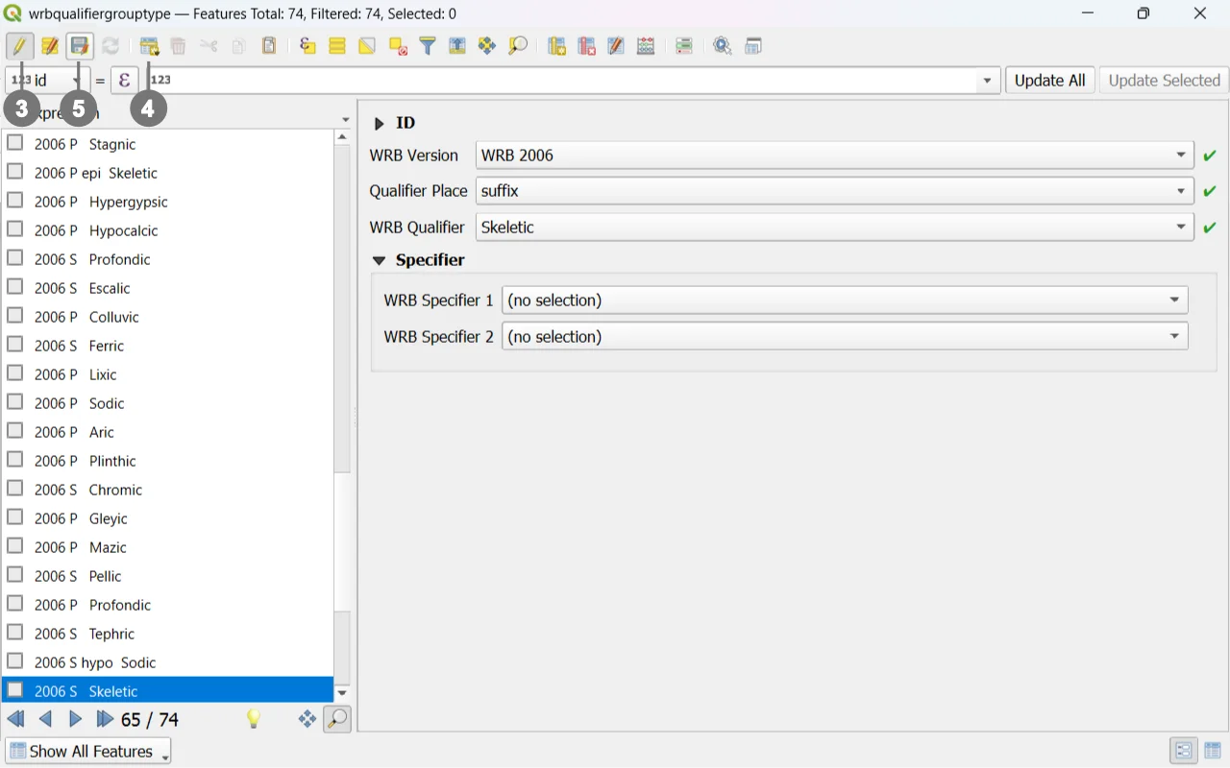Click the Select all features icon
This screenshot has height=768, width=1230.
(337, 46)
